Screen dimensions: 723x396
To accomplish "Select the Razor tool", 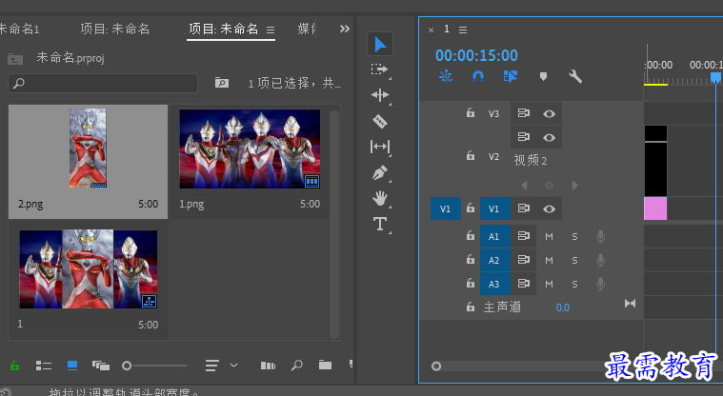I will click(x=380, y=121).
